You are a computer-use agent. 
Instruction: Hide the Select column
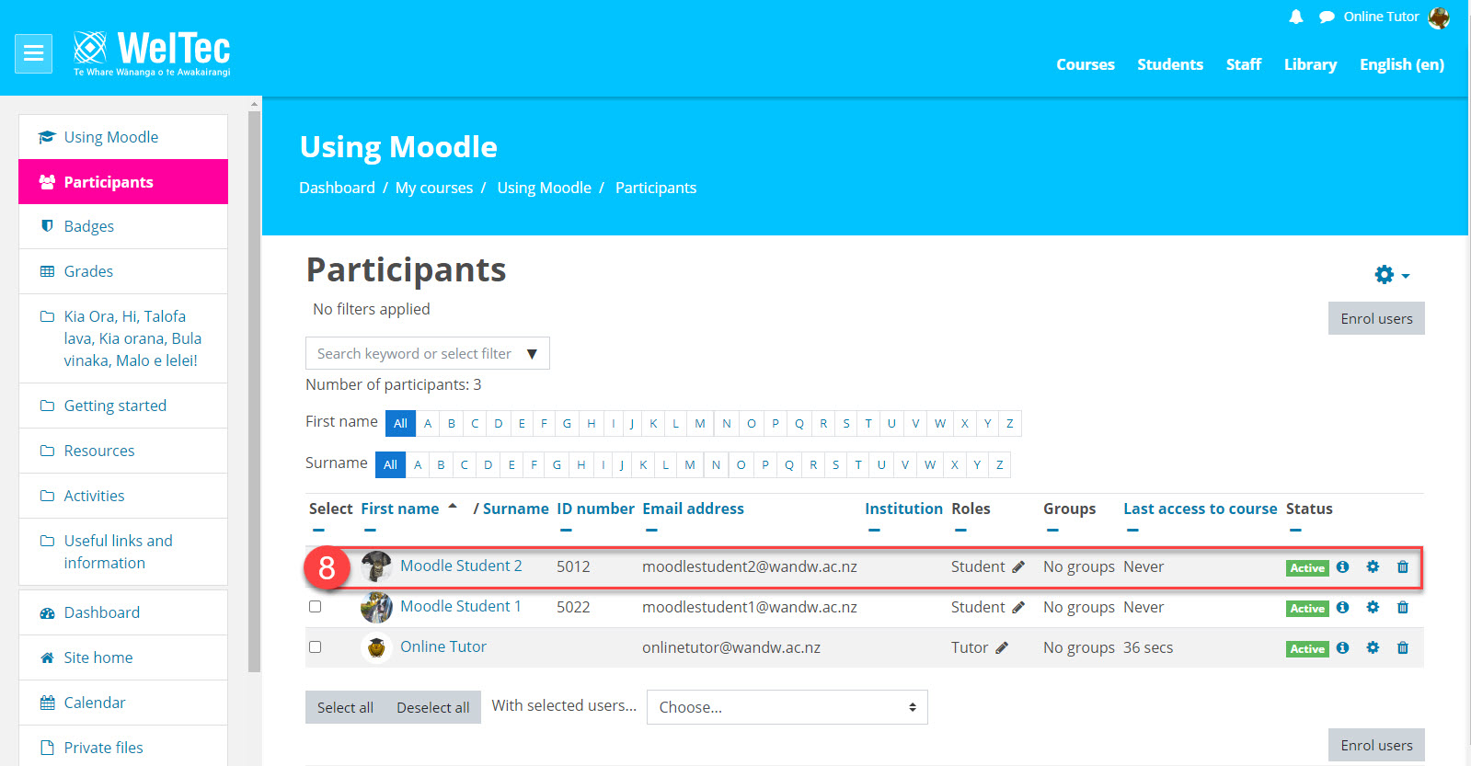318,531
